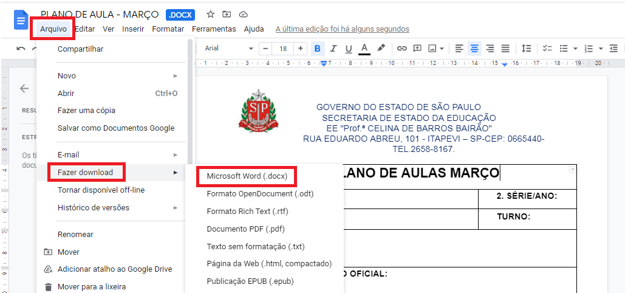This screenshot has width=625, height=293.
Task: Toggle italic formatting
Action: 333,49
